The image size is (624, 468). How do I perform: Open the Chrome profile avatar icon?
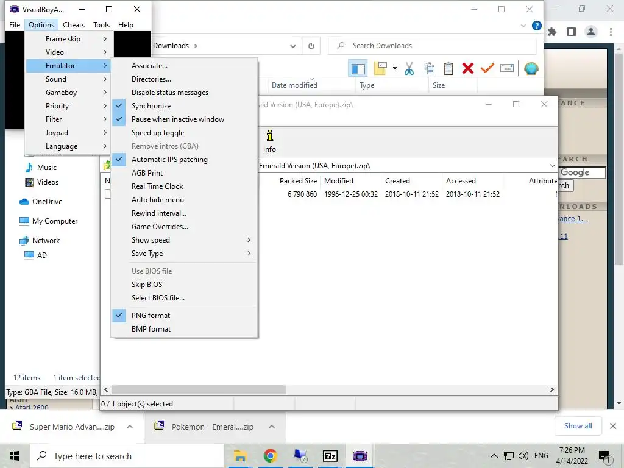click(591, 32)
